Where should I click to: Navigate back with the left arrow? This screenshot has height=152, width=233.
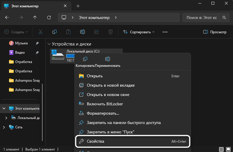[x=7, y=18]
